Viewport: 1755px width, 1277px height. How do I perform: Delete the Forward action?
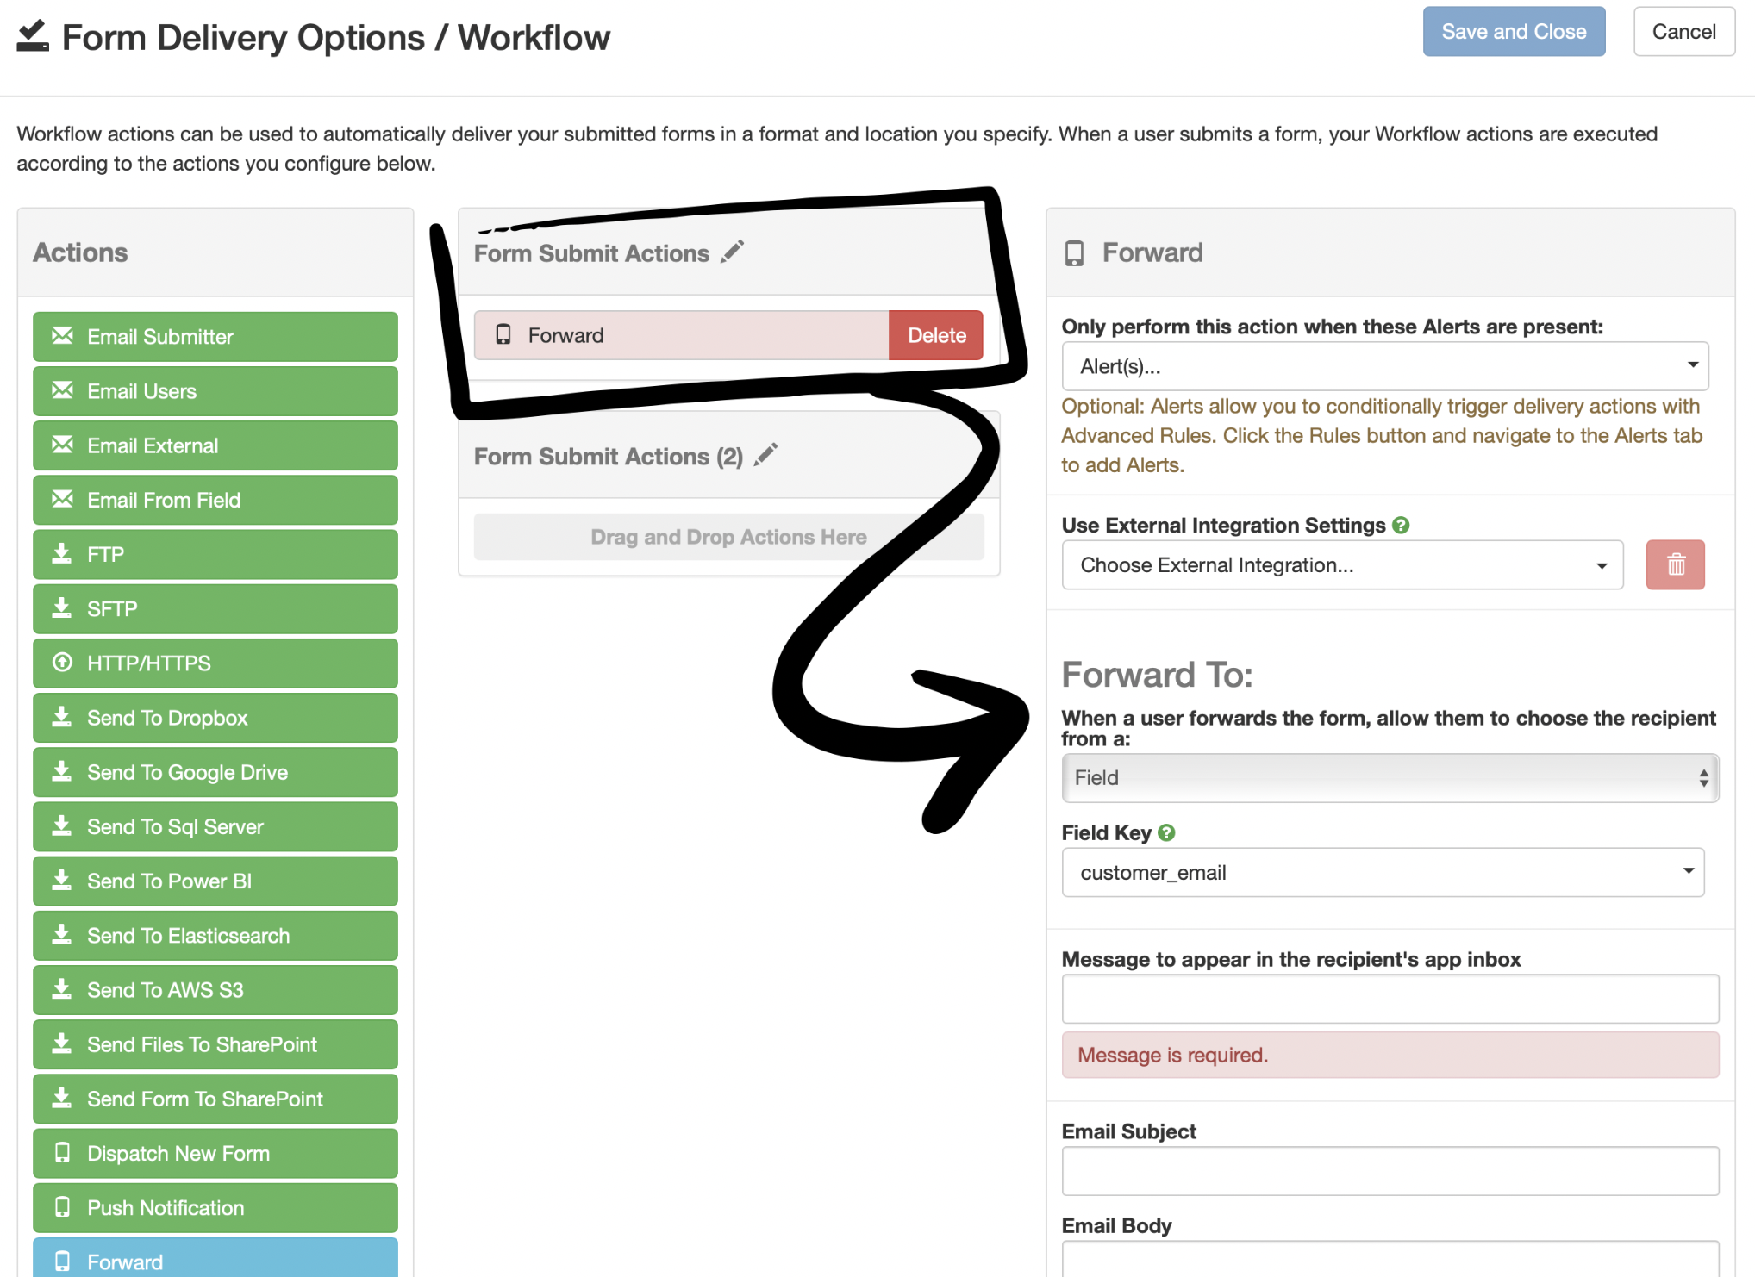tap(935, 335)
